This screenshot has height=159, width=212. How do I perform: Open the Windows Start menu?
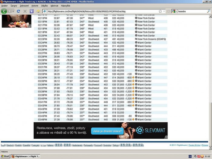pos(5,156)
